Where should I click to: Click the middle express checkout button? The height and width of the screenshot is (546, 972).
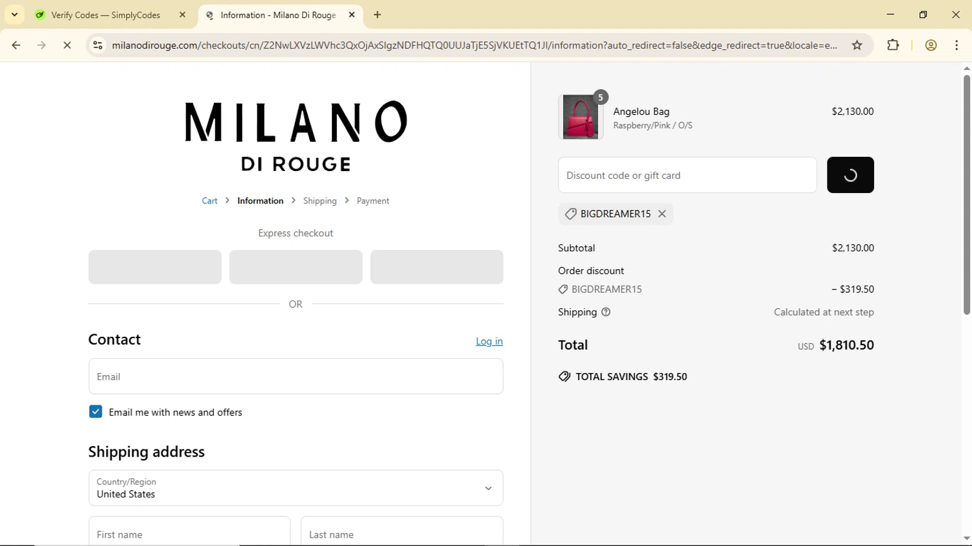pos(296,267)
